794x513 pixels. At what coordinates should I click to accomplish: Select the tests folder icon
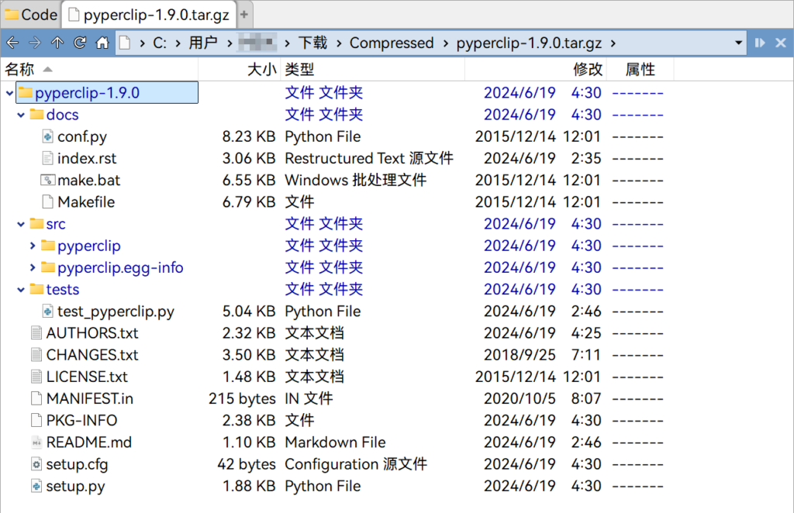(x=36, y=289)
